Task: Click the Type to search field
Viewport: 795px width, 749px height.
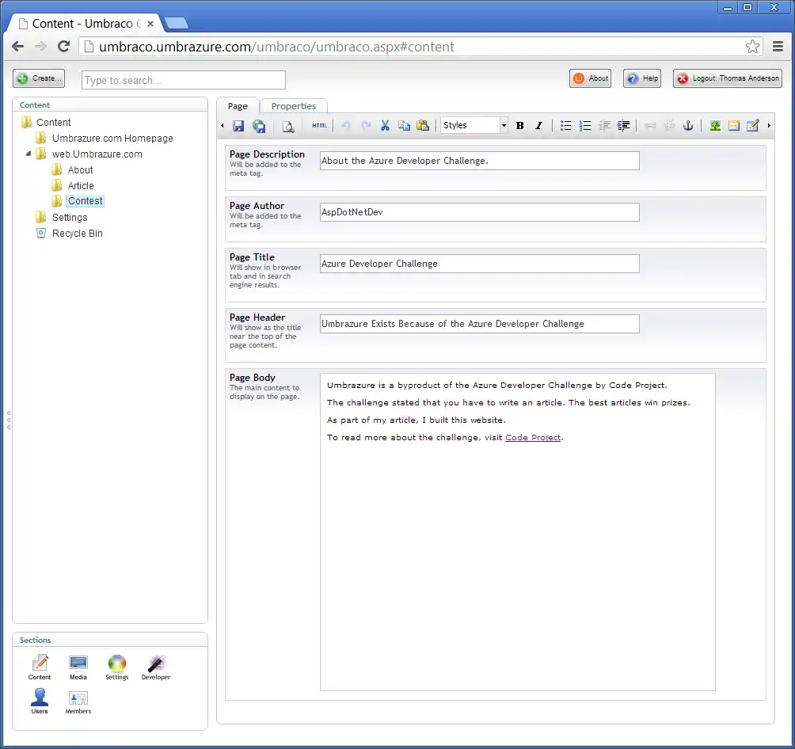Action: coord(184,80)
